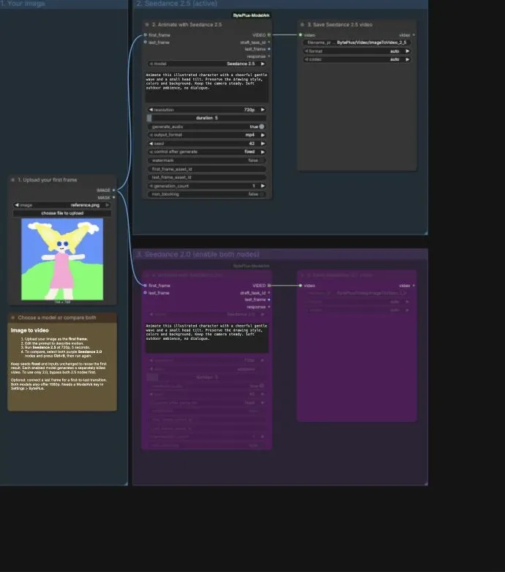Click next arrow on format auto field
The image size is (505, 572).
click(x=407, y=51)
